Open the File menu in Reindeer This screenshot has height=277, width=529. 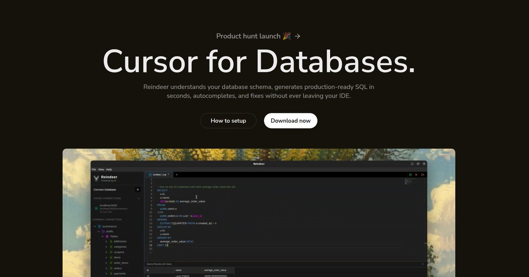pyautogui.click(x=94, y=169)
